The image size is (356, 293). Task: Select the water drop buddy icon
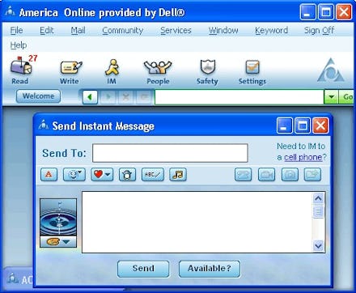(58, 218)
